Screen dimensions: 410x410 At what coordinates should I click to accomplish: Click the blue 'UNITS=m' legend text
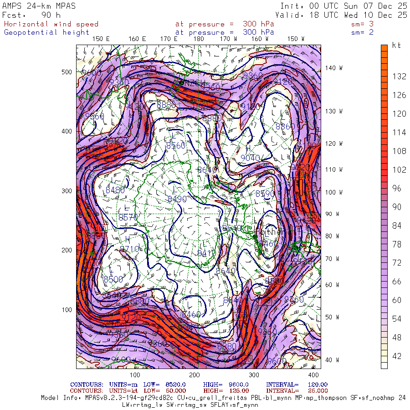click(123, 384)
